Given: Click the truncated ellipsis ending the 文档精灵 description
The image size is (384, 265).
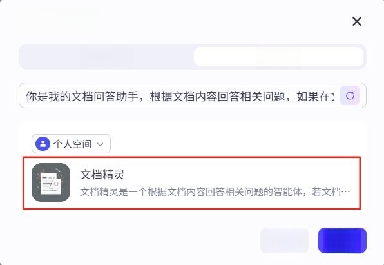Looking at the screenshot, I should pyautogui.click(x=345, y=192).
